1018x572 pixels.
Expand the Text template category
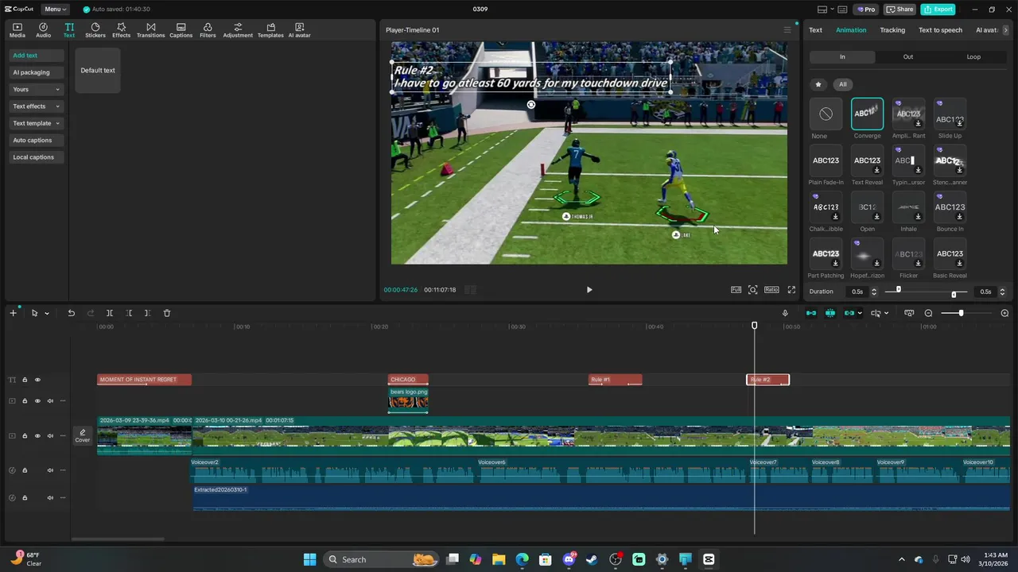click(x=37, y=123)
